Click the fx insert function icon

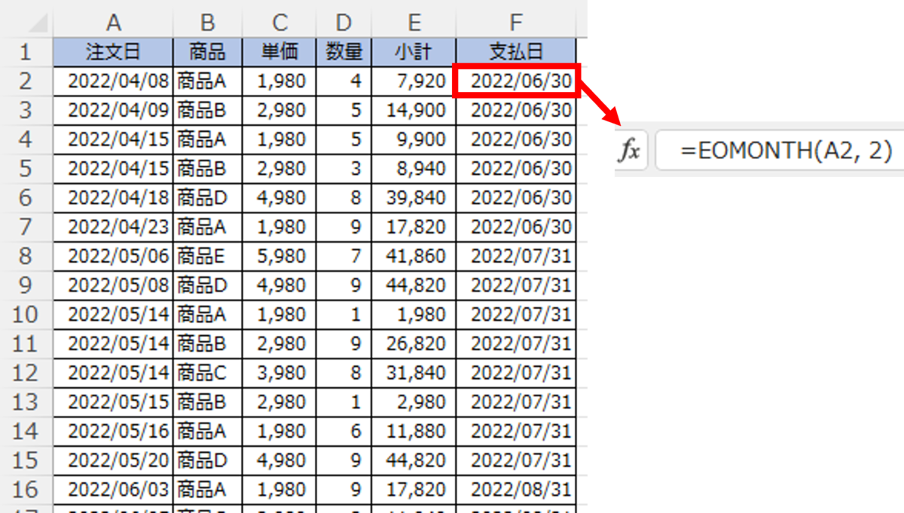click(x=630, y=150)
